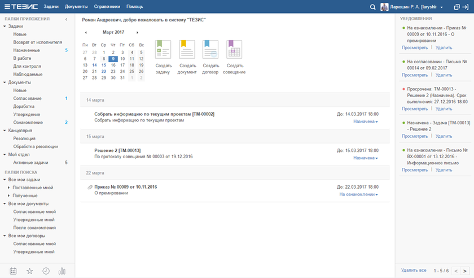Image resolution: width=474 pixels, height=278 pixels.
Task: Collapse the 'Канцелярия' folder group
Action: (5, 131)
